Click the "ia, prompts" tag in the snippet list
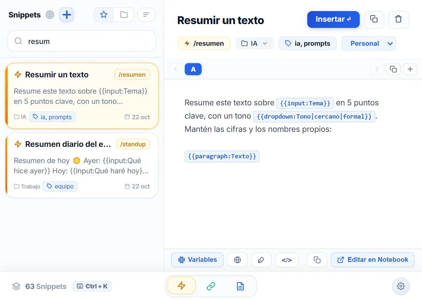 pyautogui.click(x=52, y=117)
